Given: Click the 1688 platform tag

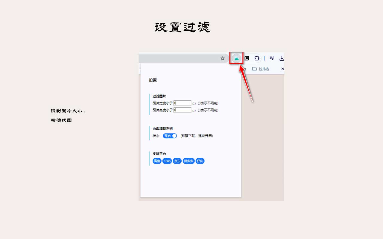Looking at the screenshot, I should [167, 161].
